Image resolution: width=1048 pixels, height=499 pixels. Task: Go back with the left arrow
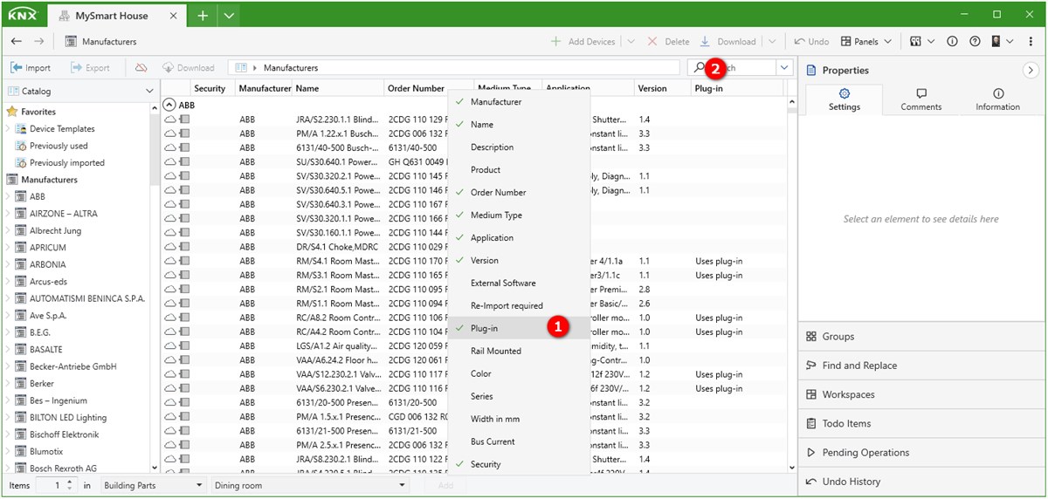(x=17, y=41)
